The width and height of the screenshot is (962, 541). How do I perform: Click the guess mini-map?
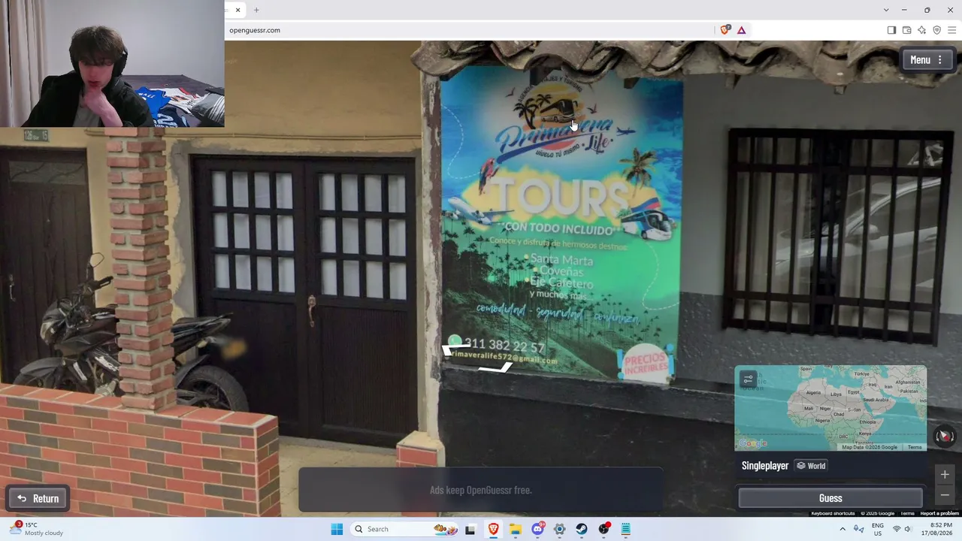coord(830,408)
